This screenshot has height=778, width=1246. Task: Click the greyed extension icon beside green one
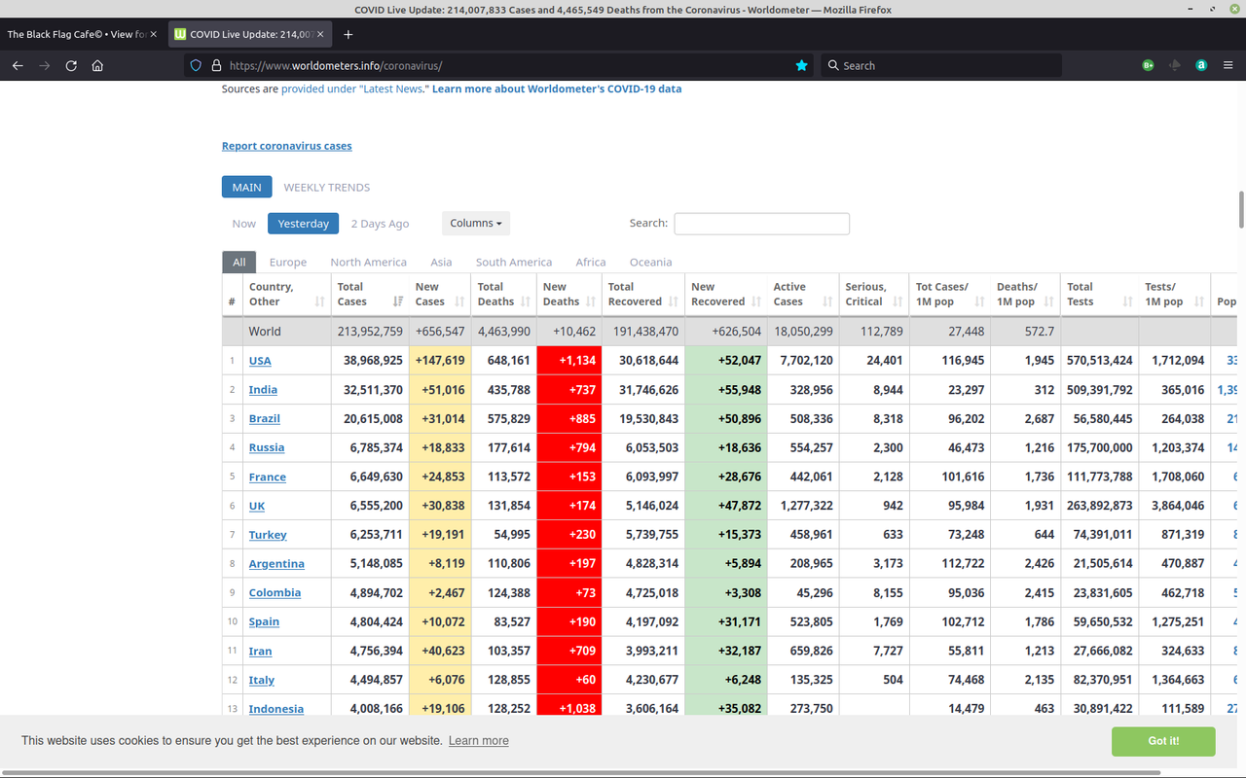point(1175,65)
